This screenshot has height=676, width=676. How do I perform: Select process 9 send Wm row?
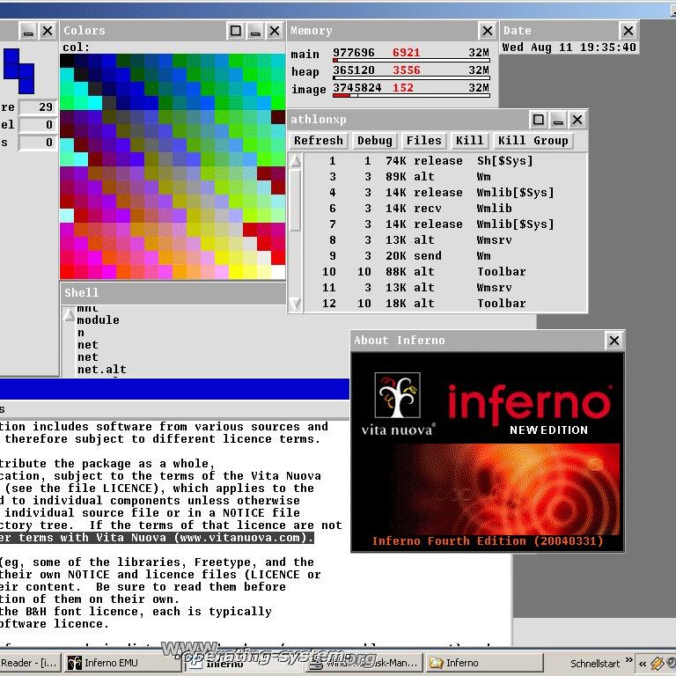pyautogui.click(x=445, y=256)
